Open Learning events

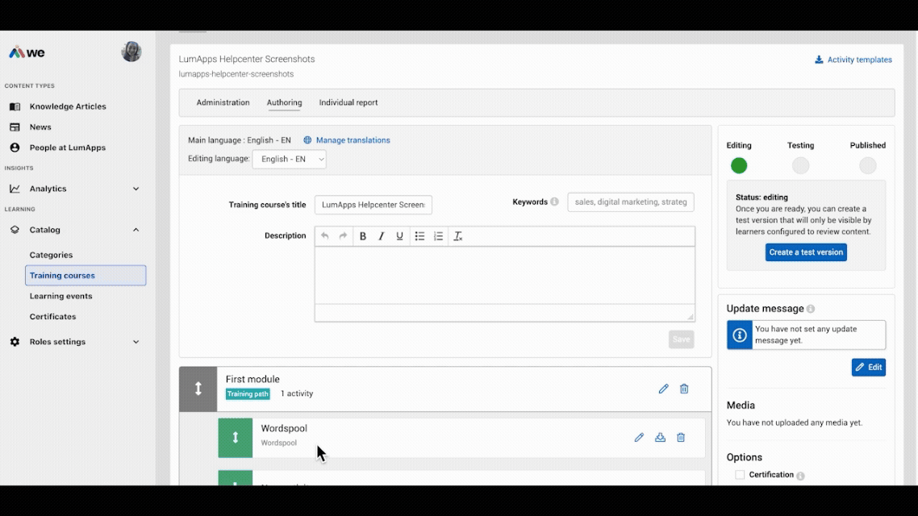coord(61,296)
